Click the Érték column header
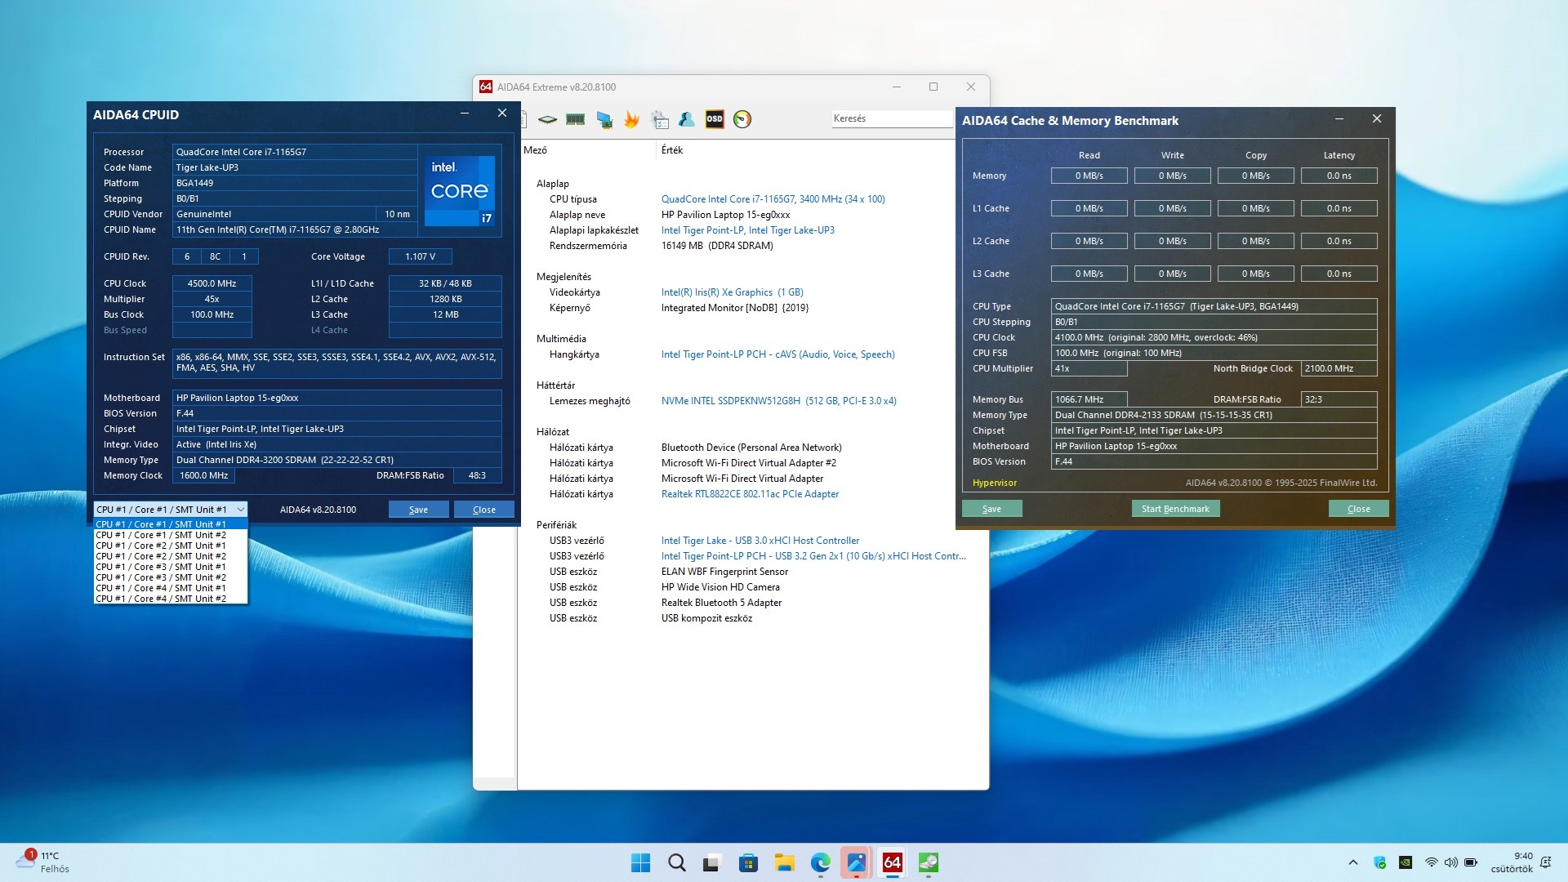 pos(672,150)
